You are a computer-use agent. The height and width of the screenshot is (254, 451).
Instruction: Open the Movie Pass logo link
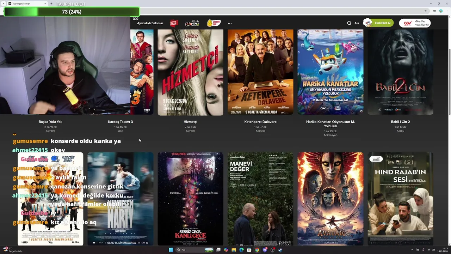coord(174,23)
